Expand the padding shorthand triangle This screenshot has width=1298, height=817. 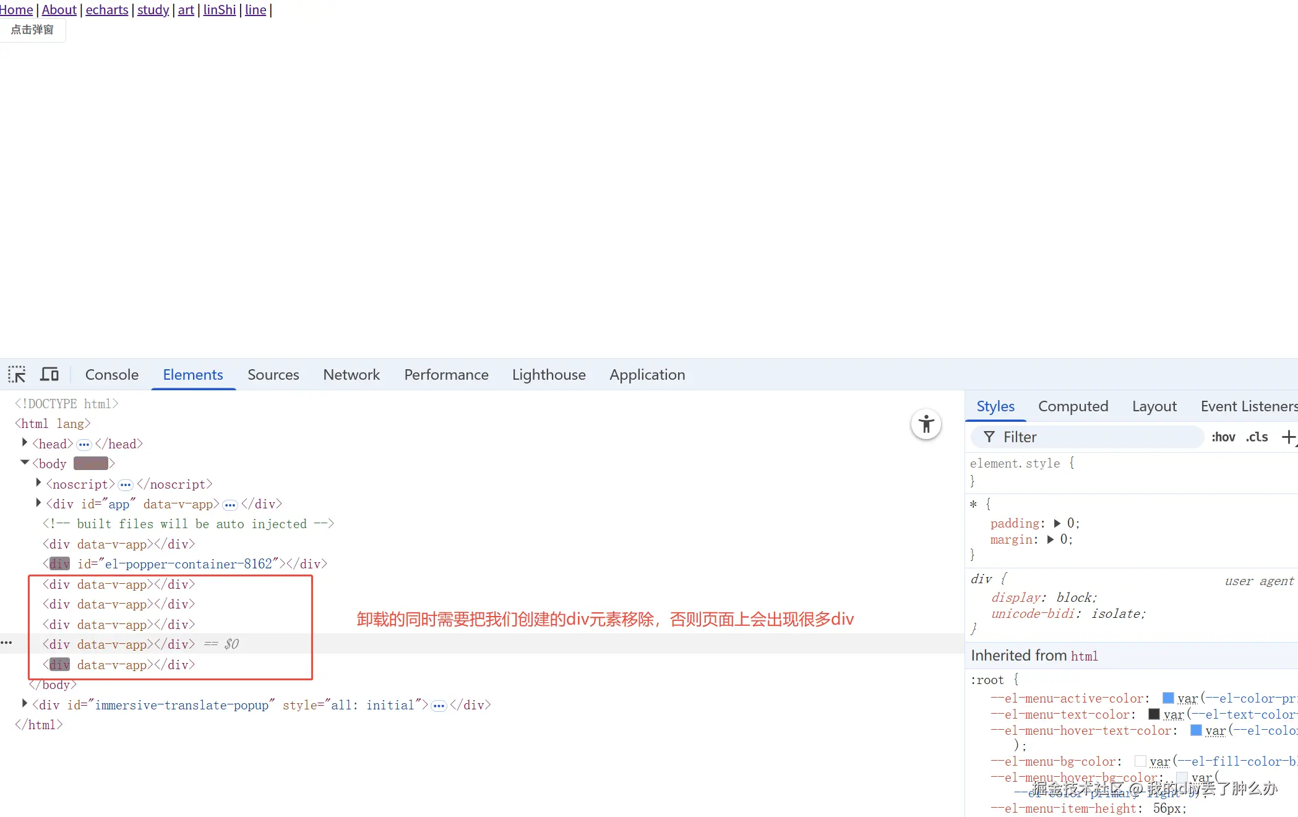(1057, 523)
